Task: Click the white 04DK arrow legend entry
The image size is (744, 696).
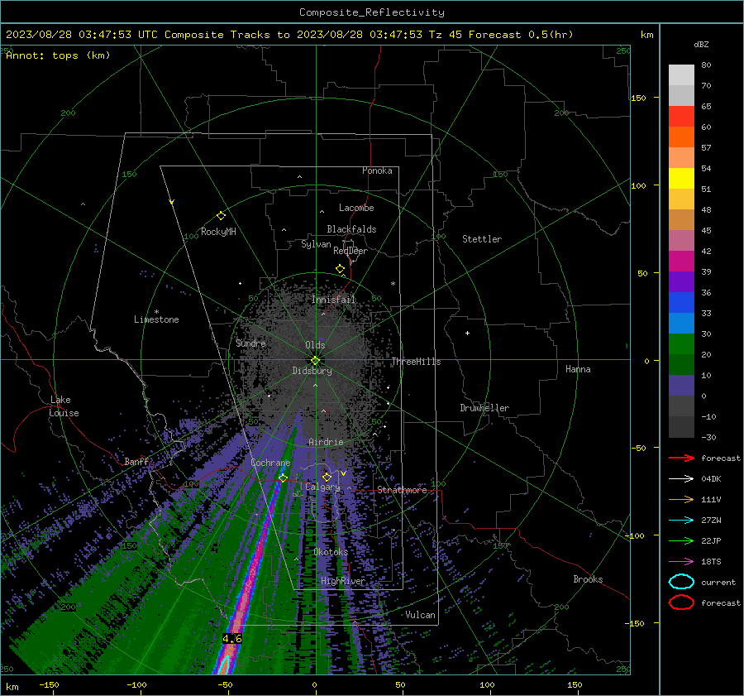Action: pyautogui.click(x=681, y=478)
